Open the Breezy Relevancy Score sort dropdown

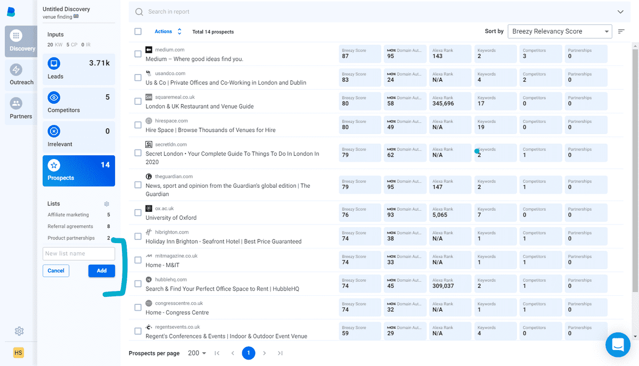point(560,31)
